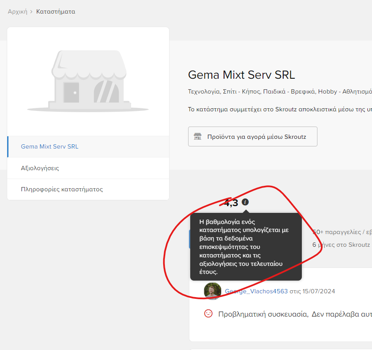Click the rating explanation tooltip text

pos(244,247)
